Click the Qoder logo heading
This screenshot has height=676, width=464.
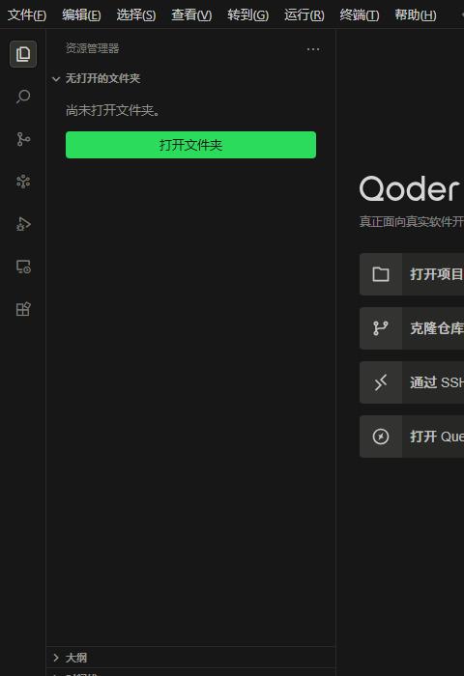(x=409, y=189)
